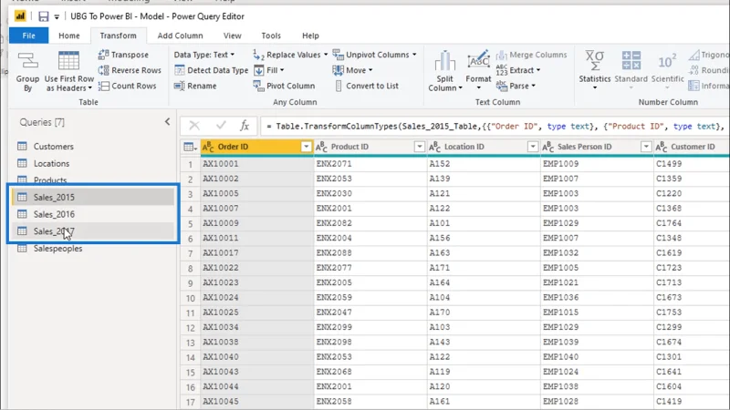
Task: Click Reverse Rows
Action: click(x=130, y=70)
